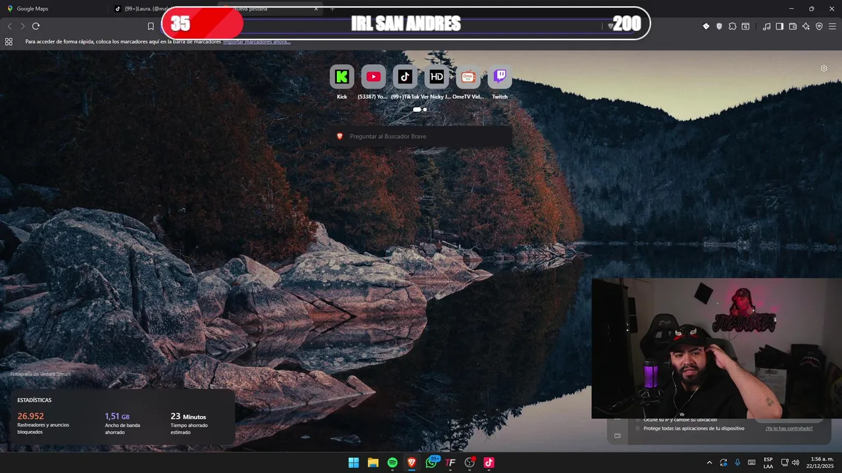Click the 'ESTADÍSTICAS' widget heading
Screen dimensions: 842x473
[34, 400]
